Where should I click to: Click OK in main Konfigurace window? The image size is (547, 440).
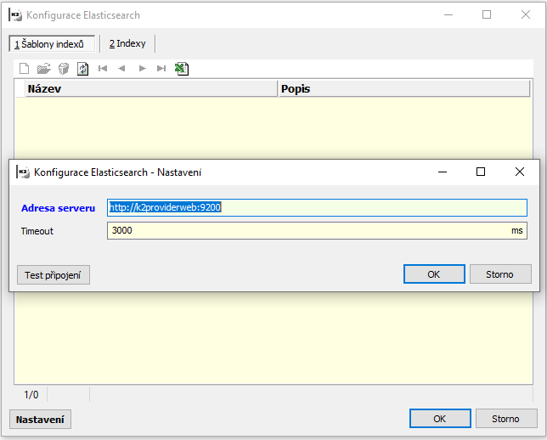coord(440,419)
